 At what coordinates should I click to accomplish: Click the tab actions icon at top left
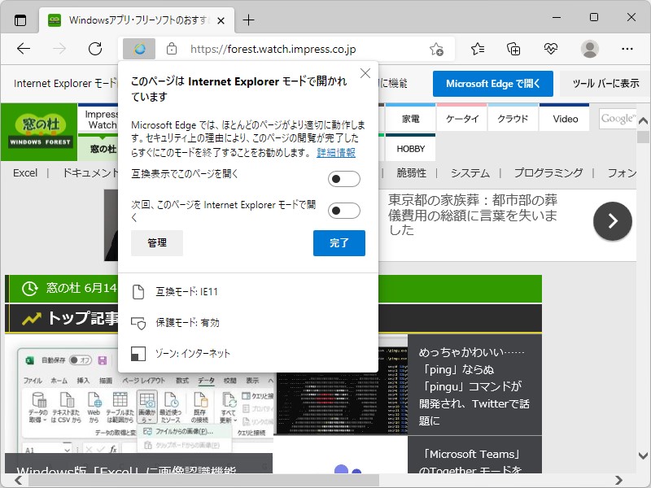(x=20, y=20)
